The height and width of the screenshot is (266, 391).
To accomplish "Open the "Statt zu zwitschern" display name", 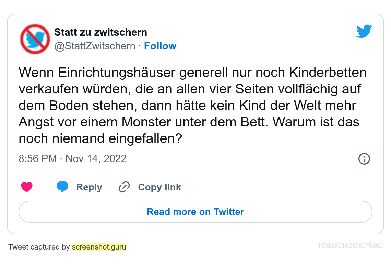I will point(101,32).
